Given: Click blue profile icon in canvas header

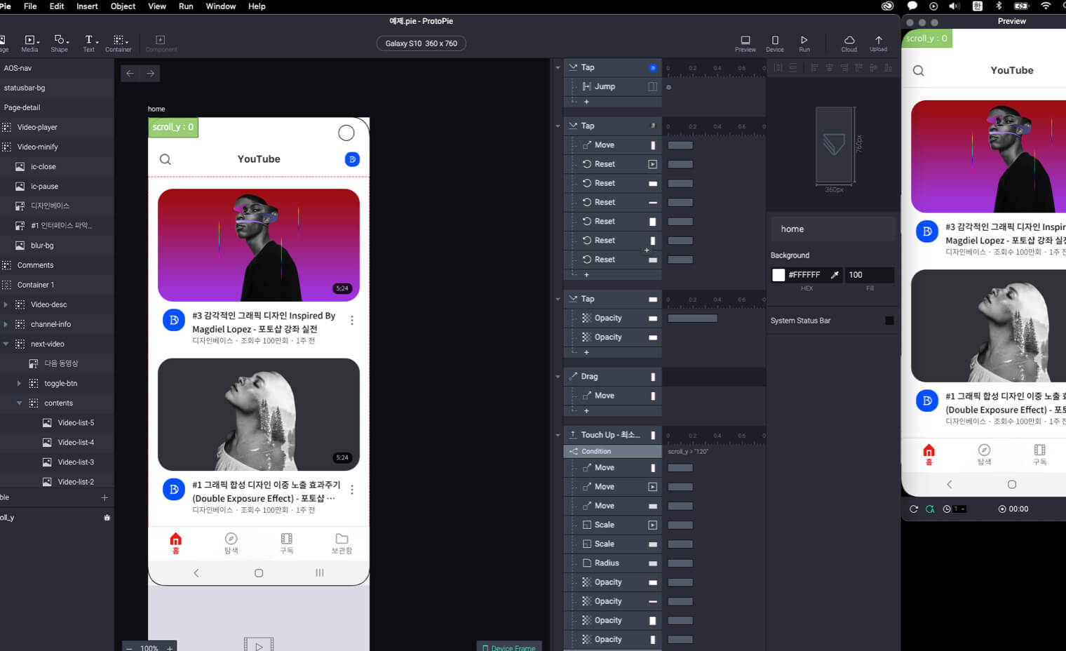Looking at the screenshot, I should [x=352, y=159].
